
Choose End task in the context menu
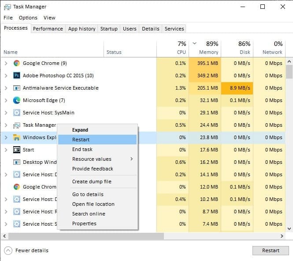[97, 149]
